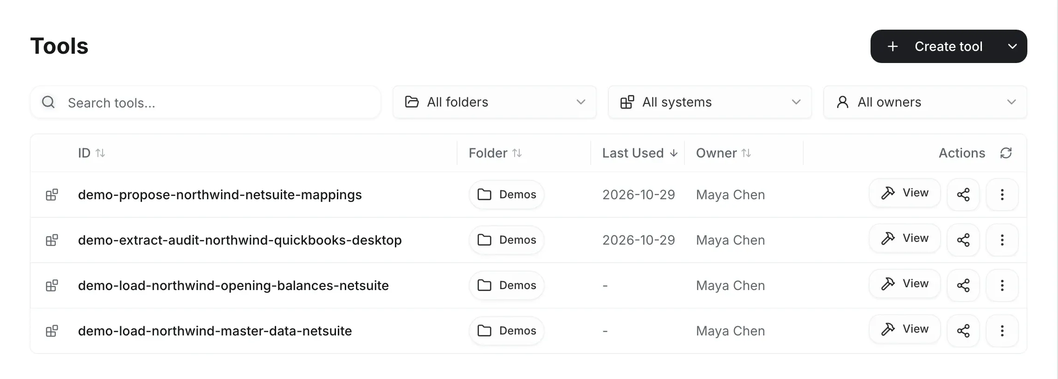Click the 2026-10-29 date for demo-propose-northwind-netsuite-mappings

coord(639,195)
